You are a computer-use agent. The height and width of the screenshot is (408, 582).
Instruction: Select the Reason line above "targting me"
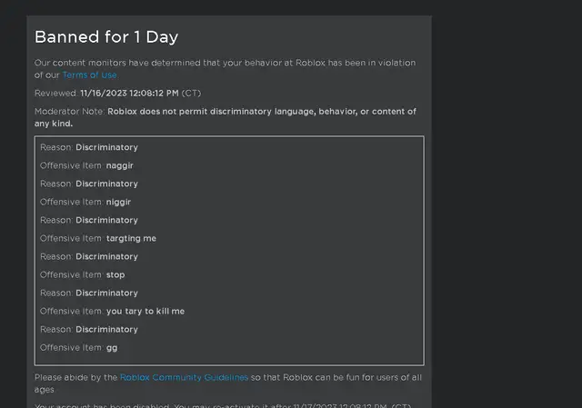pyautogui.click(x=89, y=220)
